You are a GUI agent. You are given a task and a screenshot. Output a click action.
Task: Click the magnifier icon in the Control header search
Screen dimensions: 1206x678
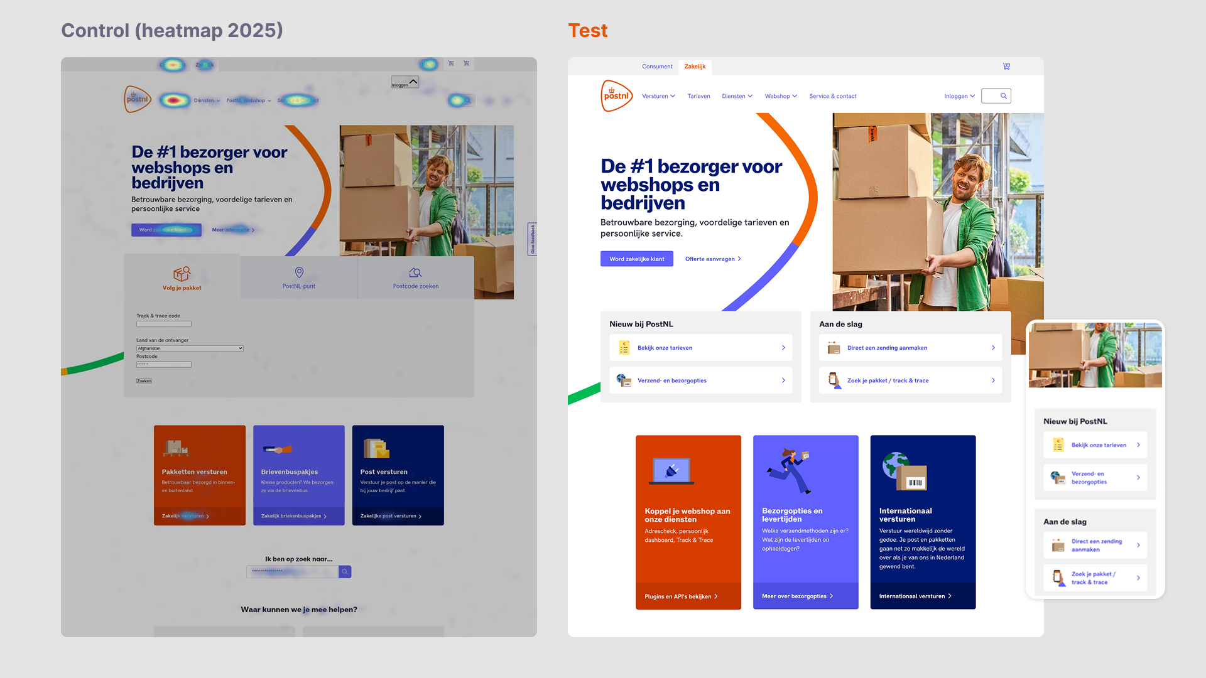(x=469, y=100)
